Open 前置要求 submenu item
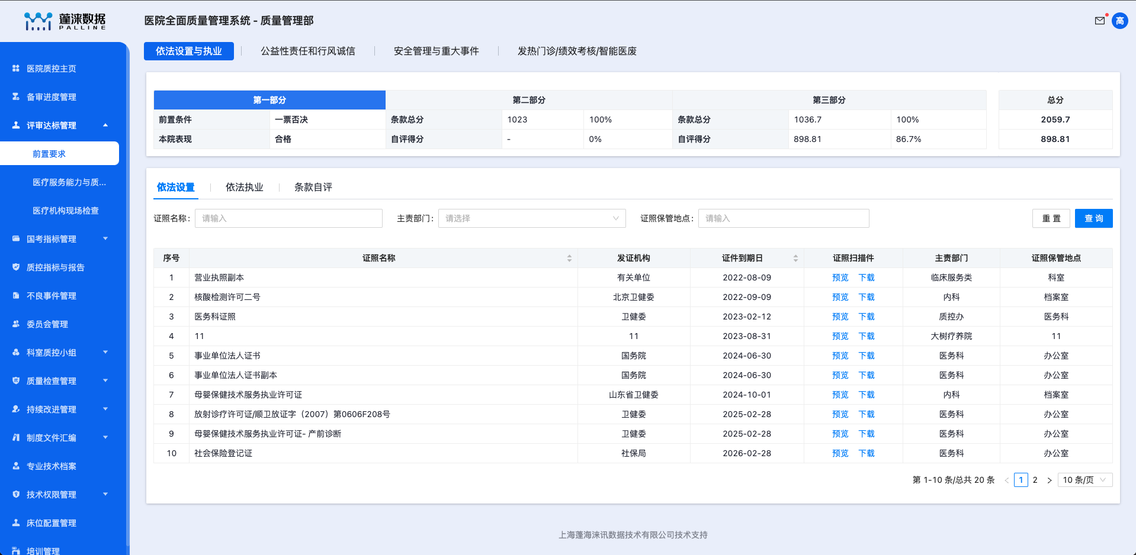The width and height of the screenshot is (1136, 555). pyautogui.click(x=59, y=153)
